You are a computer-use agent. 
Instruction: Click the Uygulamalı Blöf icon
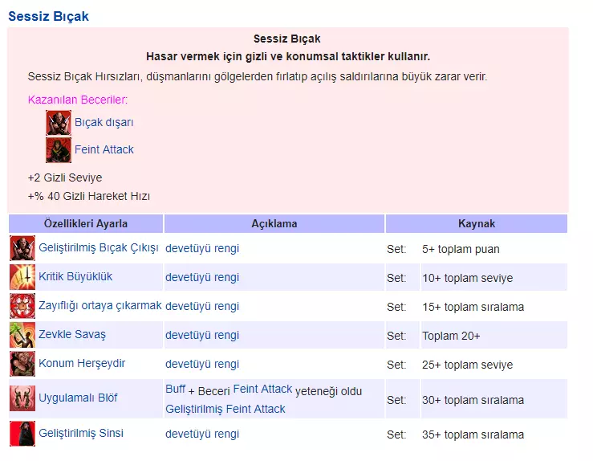click(22, 399)
